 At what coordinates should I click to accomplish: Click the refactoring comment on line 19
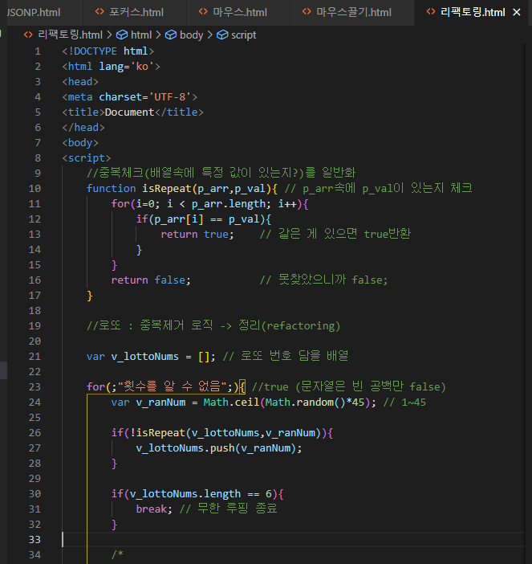tap(213, 326)
